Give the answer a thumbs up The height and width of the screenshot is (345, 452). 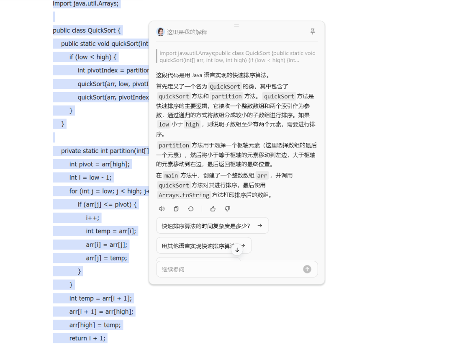213,209
